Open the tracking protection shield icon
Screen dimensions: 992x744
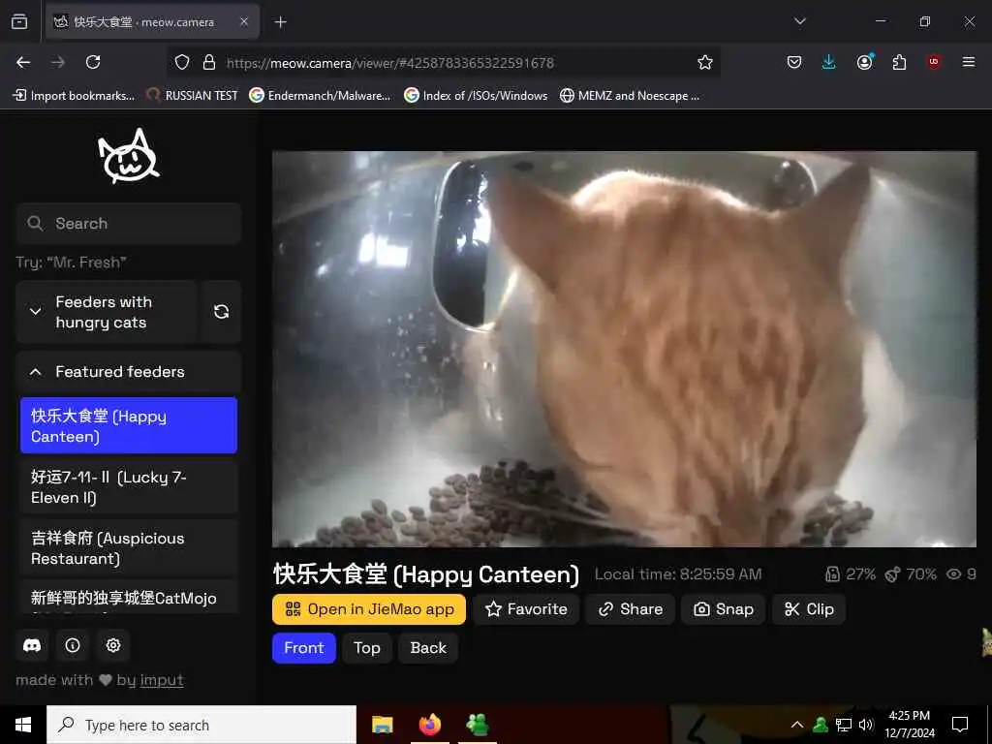[182, 62]
